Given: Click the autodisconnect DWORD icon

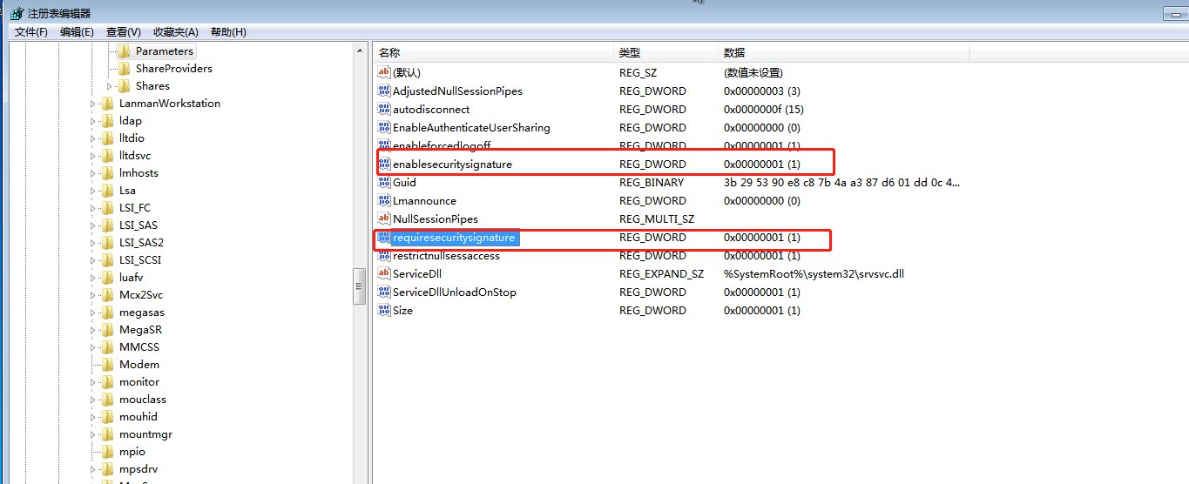Looking at the screenshot, I should 384,109.
